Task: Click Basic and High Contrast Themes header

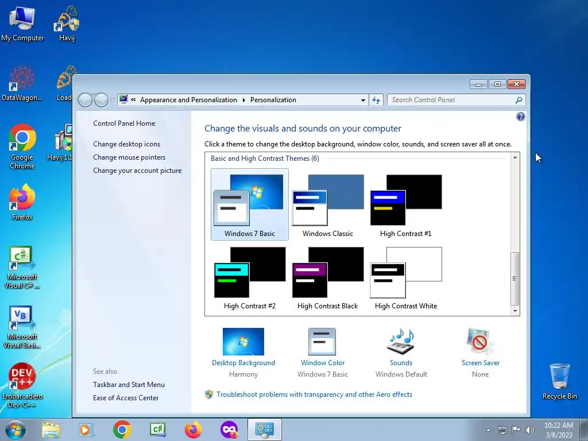Action: click(x=265, y=158)
